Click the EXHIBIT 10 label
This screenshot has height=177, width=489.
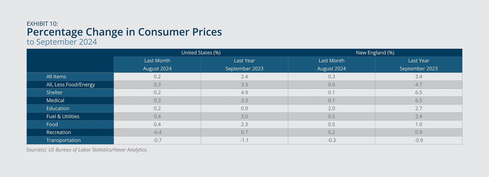[42, 24]
